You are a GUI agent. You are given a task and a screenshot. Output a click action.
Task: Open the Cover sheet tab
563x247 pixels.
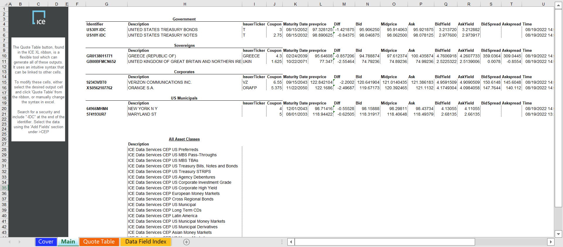tap(46, 242)
